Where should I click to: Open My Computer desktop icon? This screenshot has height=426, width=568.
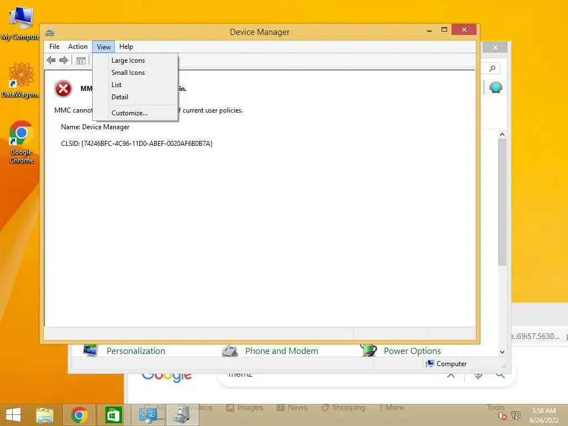21,23
